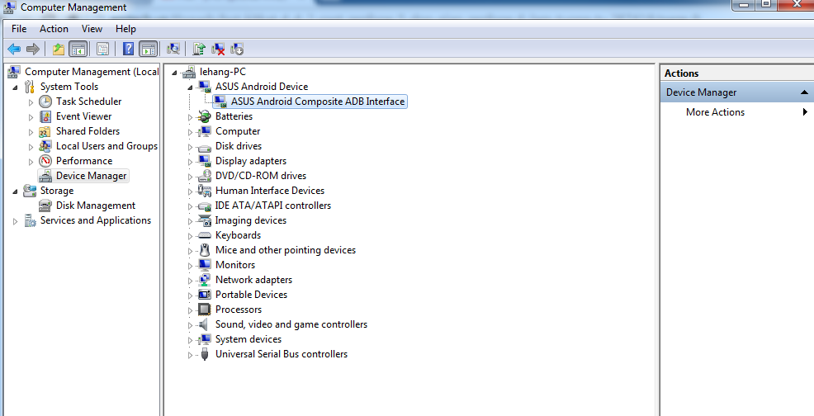
Task: Click the Disk Management drive icon
Action: [45, 206]
